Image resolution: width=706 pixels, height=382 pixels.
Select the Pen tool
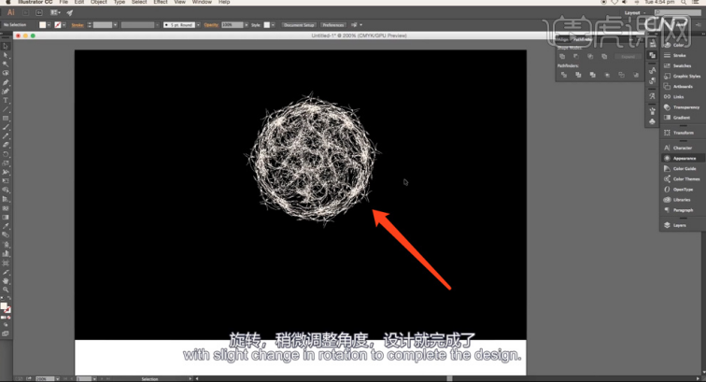[x=6, y=82]
